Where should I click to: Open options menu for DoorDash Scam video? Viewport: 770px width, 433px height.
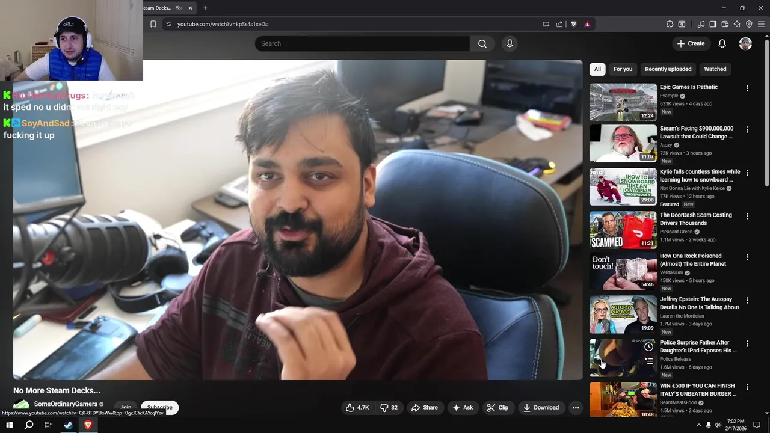pos(747,216)
